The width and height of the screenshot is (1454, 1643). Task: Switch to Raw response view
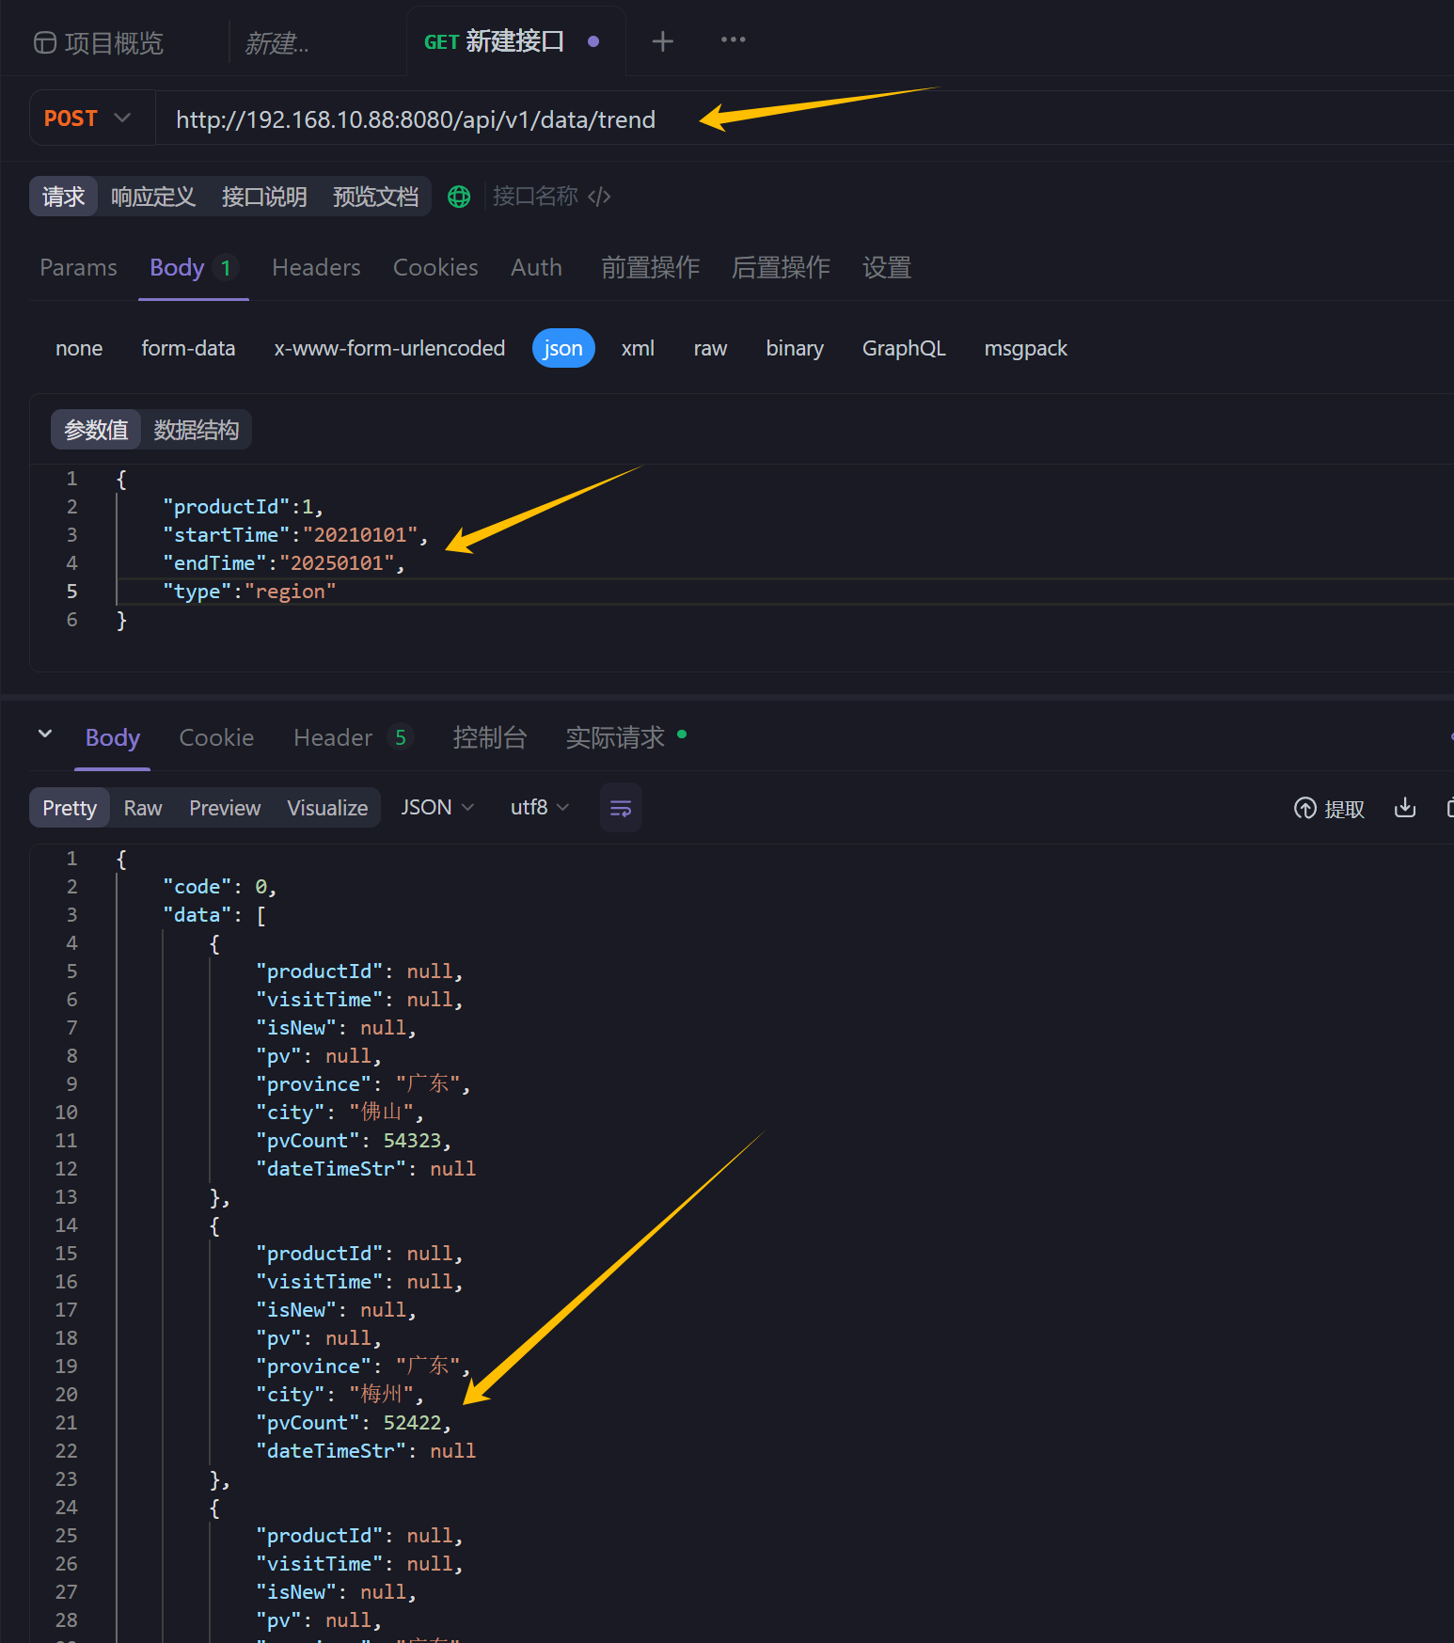pos(143,808)
